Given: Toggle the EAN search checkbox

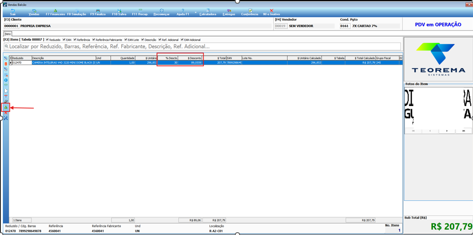Looking at the screenshot, I should (x=63, y=40).
